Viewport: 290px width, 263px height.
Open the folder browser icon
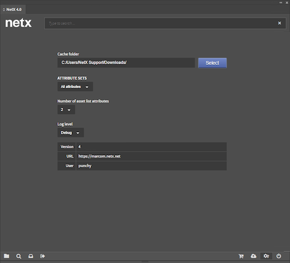(x=6, y=256)
